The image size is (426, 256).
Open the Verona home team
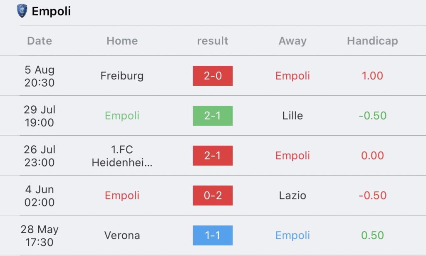(x=122, y=236)
